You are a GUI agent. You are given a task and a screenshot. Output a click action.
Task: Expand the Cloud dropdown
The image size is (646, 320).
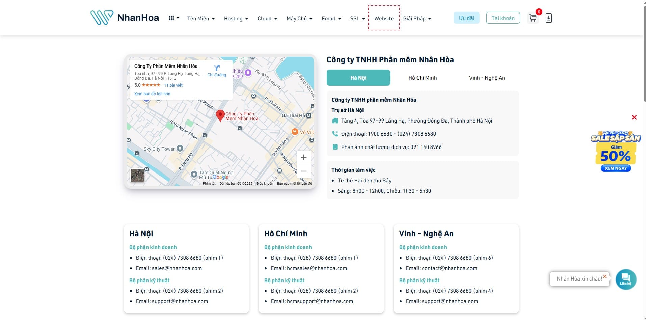point(267,19)
